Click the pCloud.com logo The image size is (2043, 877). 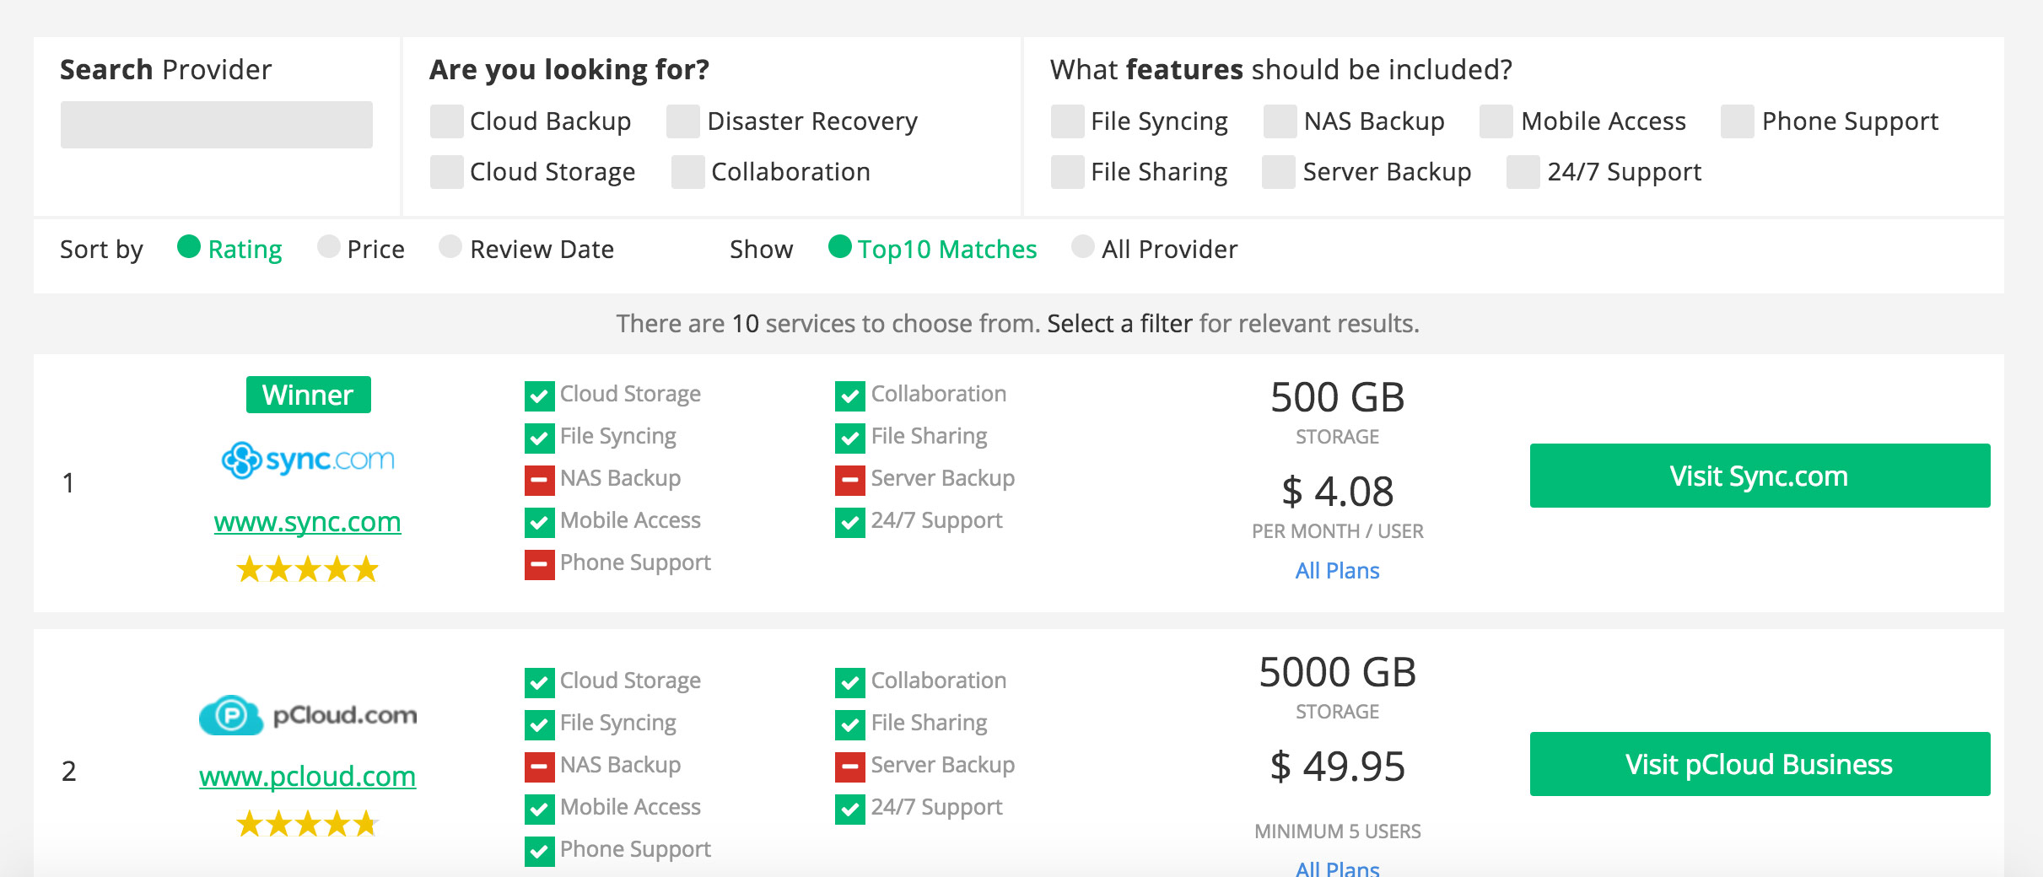click(x=307, y=715)
